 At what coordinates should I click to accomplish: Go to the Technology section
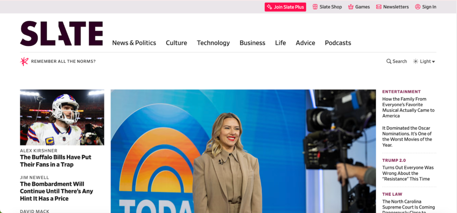213,43
